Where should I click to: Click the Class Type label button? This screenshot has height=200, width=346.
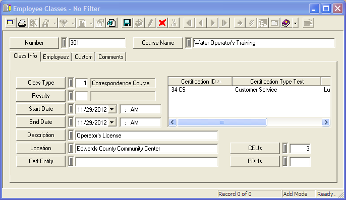41,83
